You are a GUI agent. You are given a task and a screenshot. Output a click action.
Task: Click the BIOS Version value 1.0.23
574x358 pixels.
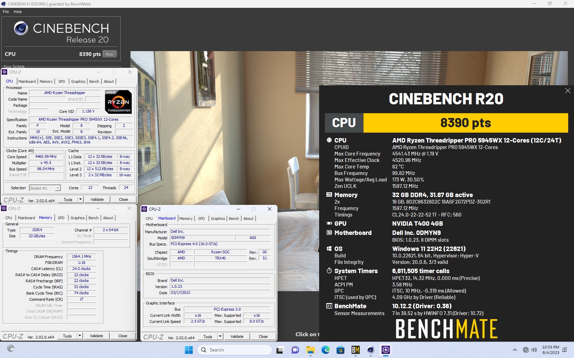tap(220, 287)
